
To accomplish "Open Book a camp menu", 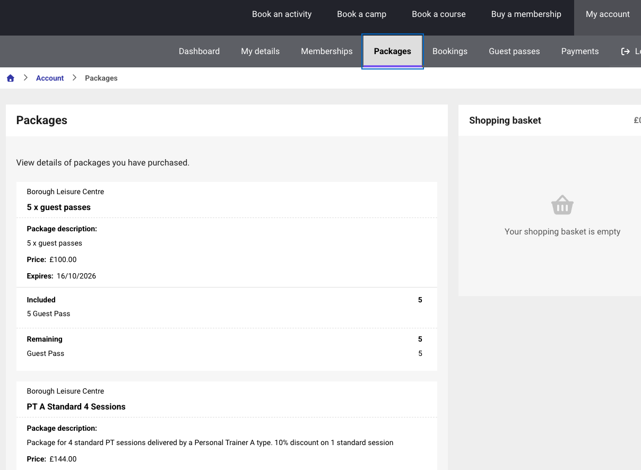I will pyautogui.click(x=362, y=14).
